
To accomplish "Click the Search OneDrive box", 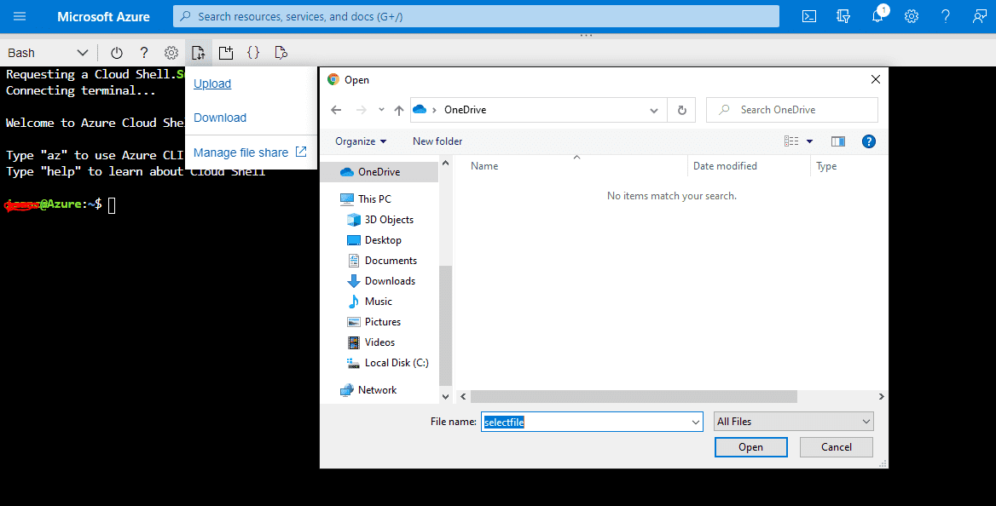I will 792,110.
